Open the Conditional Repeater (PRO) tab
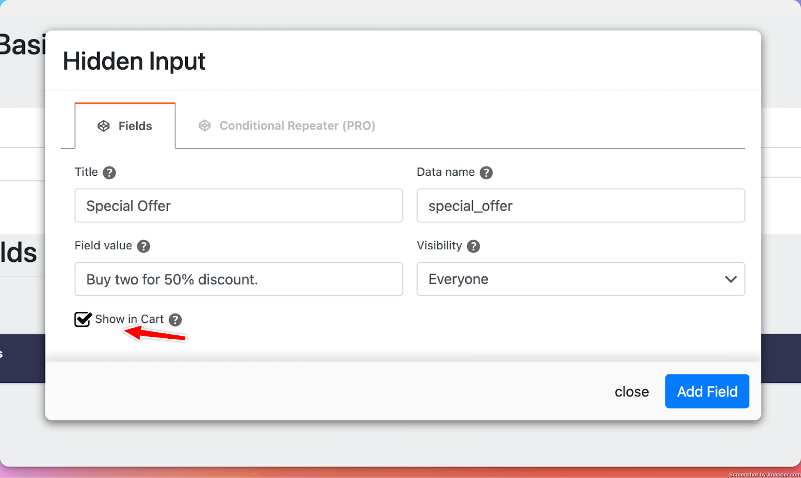The width and height of the screenshot is (801, 478). (297, 126)
